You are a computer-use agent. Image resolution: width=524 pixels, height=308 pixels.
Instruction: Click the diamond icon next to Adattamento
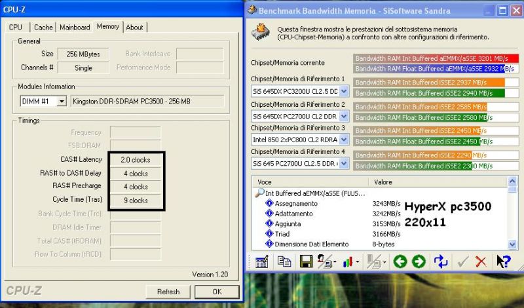(x=269, y=213)
